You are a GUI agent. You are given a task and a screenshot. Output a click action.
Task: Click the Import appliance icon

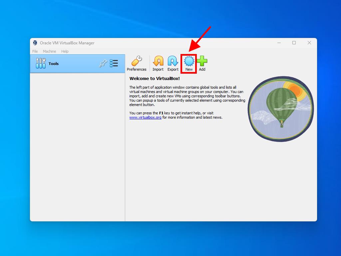pos(158,63)
